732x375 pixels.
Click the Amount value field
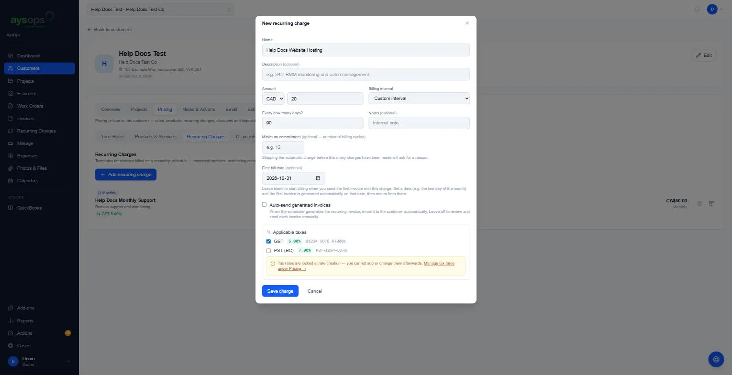[x=325, y=99]
